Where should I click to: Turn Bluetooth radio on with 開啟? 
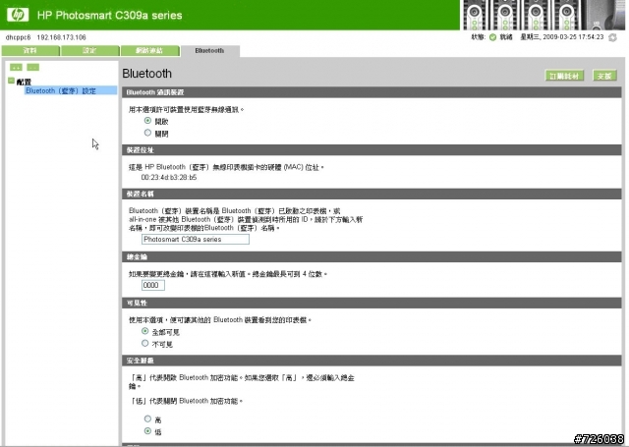pos(147,120)
